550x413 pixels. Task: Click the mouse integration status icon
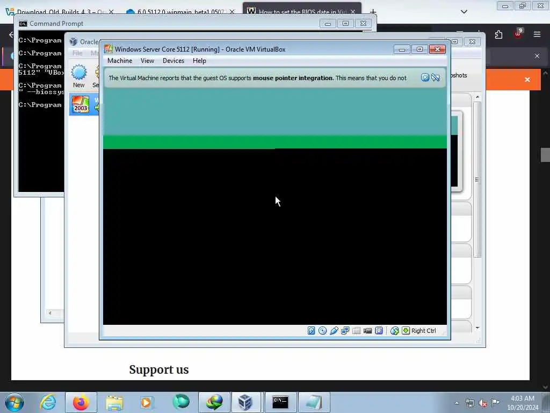394,331
